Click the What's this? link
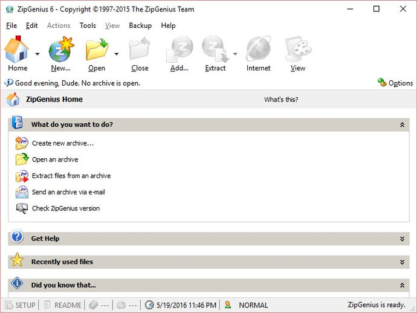This screenshot has width=417, height=313. point(281,100)
